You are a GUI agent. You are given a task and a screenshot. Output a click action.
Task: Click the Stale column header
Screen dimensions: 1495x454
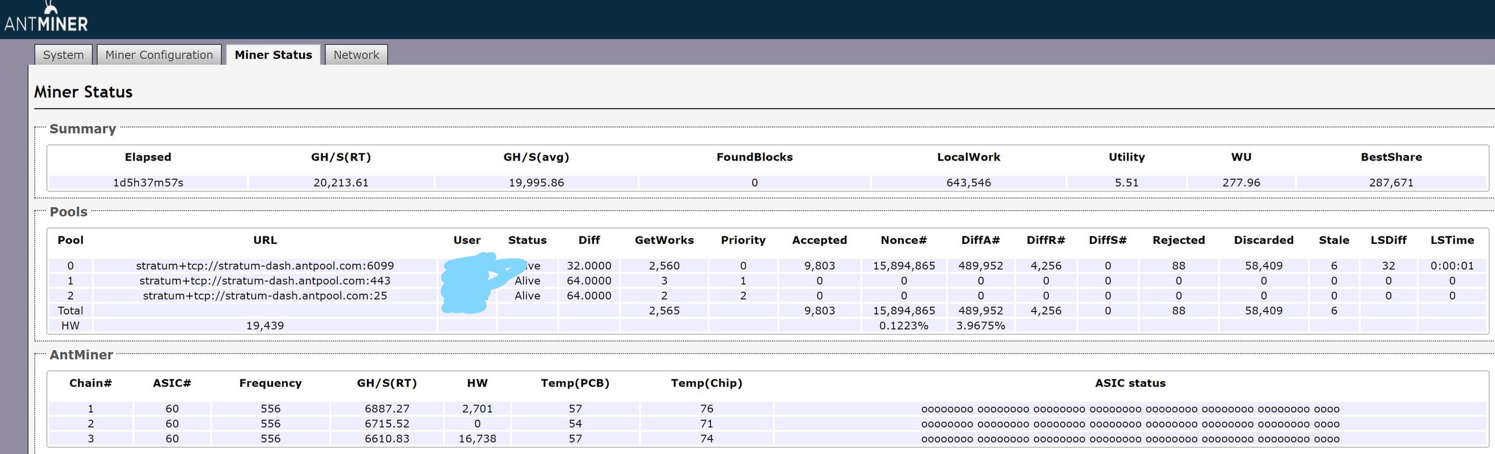(1334, 240)
